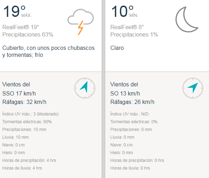The height and width of the screenshot is (178, 209).
Task: Click the vertical divider between panels
Action: tap(103, 89)
